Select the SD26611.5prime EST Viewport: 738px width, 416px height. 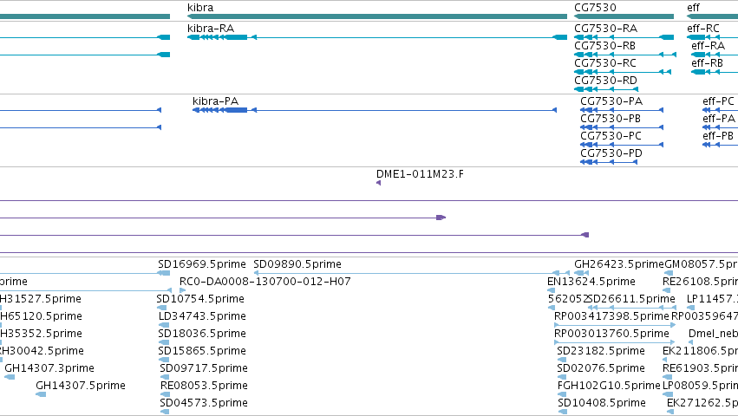(632, 308)
